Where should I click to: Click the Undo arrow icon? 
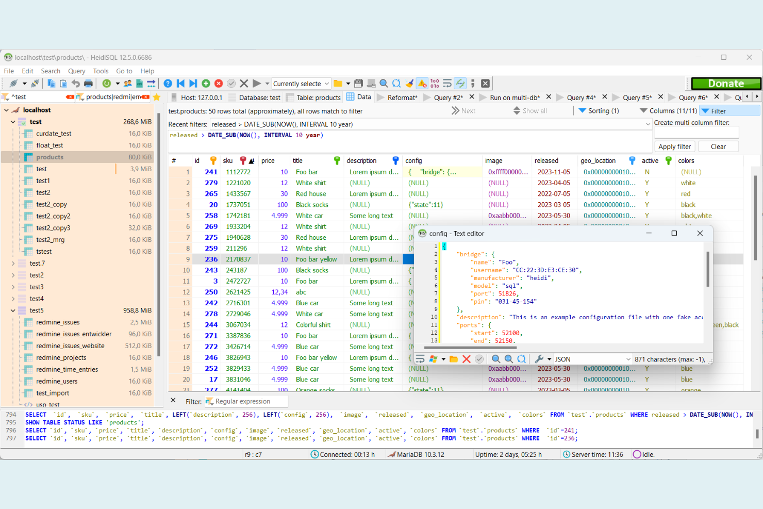[x=76, y=84]
